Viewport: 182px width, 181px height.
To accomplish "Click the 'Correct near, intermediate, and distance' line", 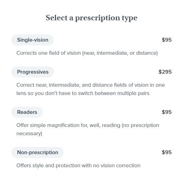I will coord(90,85).
